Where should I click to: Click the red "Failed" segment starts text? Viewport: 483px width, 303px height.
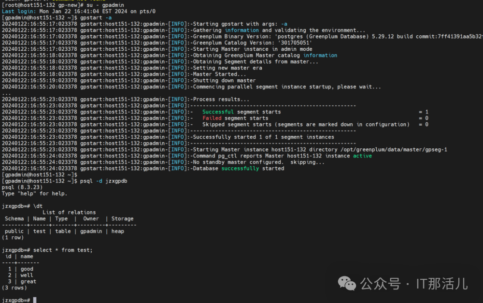pyautogui.click(x=212, y=118)
